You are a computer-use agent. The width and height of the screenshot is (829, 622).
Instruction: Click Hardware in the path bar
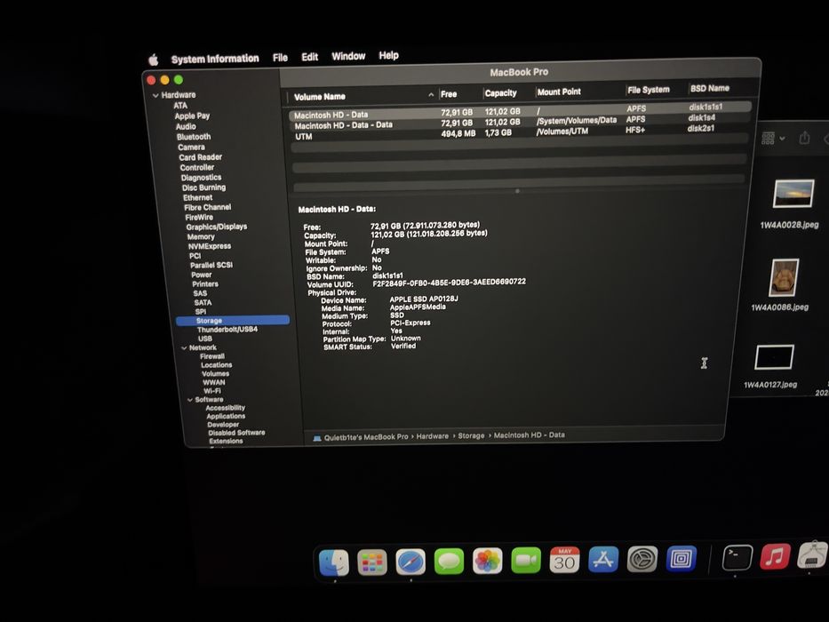coord(432,436)
